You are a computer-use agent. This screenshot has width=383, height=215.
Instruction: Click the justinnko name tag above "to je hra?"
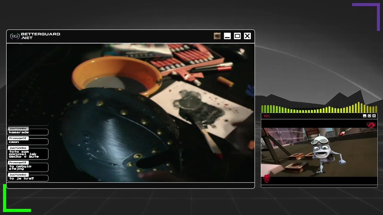18,175
